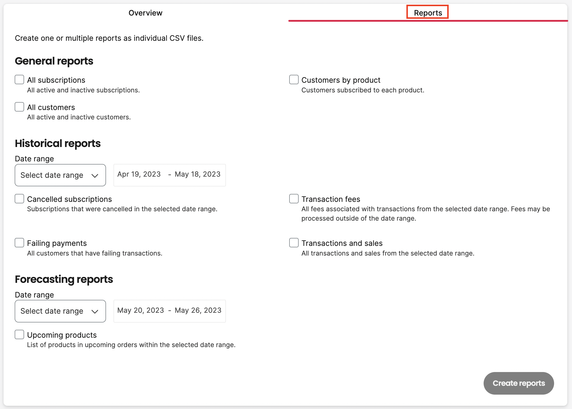
Task: Check the Cancelled subscriptions checkbox
Action: (x=19, y=199)
